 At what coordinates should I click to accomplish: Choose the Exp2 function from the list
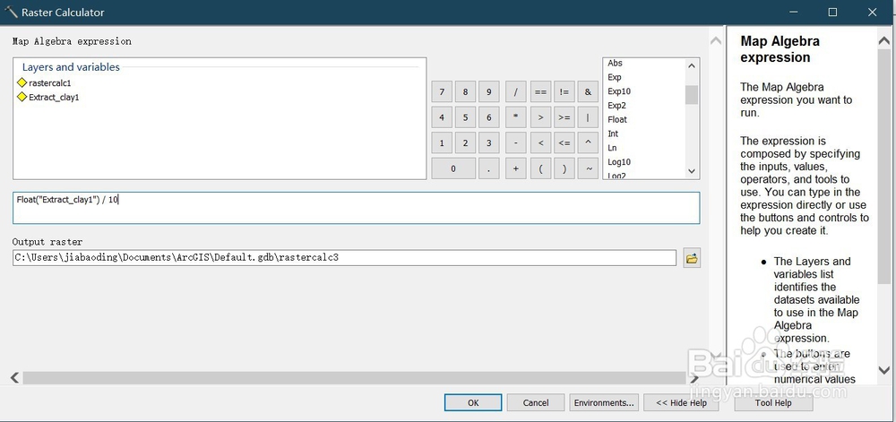pyautogui.click(x=616, y=106)
